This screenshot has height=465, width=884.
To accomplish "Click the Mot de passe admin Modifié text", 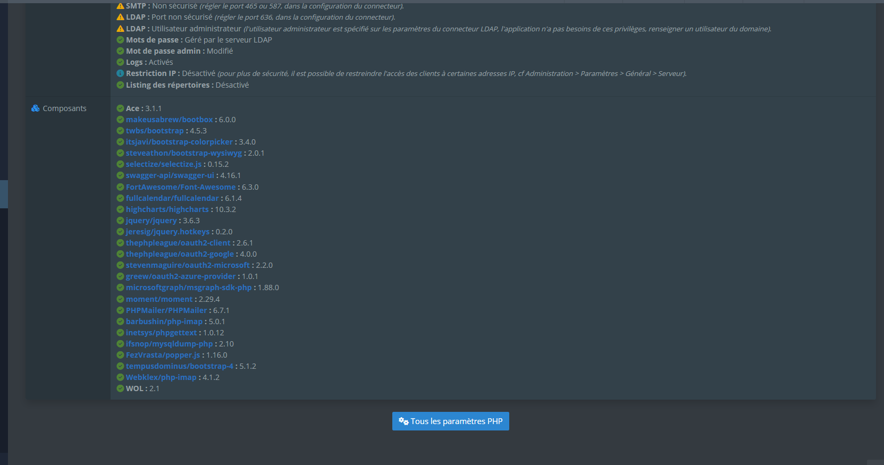I will (220, 51).
